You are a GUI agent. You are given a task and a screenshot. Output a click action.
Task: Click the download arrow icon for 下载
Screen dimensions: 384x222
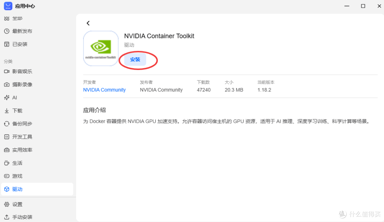coord(7,110)
